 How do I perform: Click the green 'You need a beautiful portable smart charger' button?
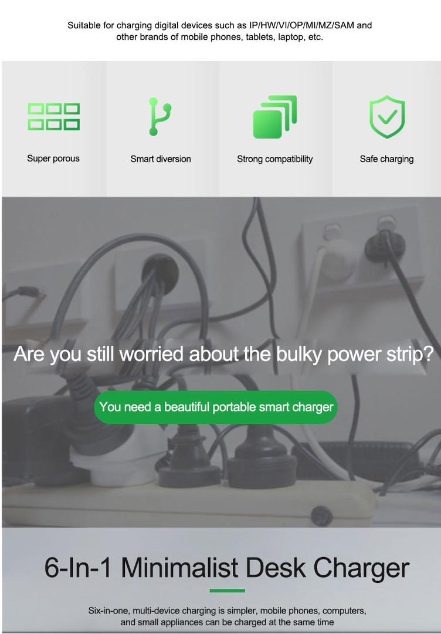tap(216, 407)
